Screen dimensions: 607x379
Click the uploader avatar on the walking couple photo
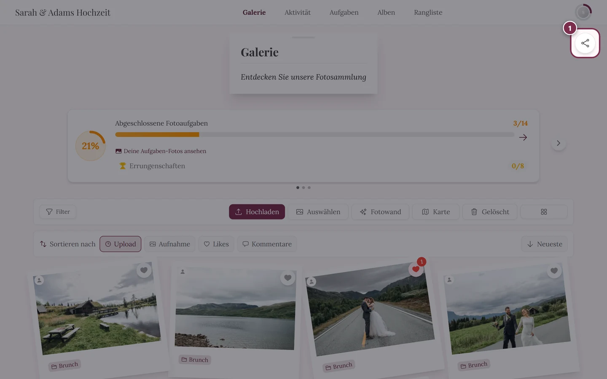point(449,280)
